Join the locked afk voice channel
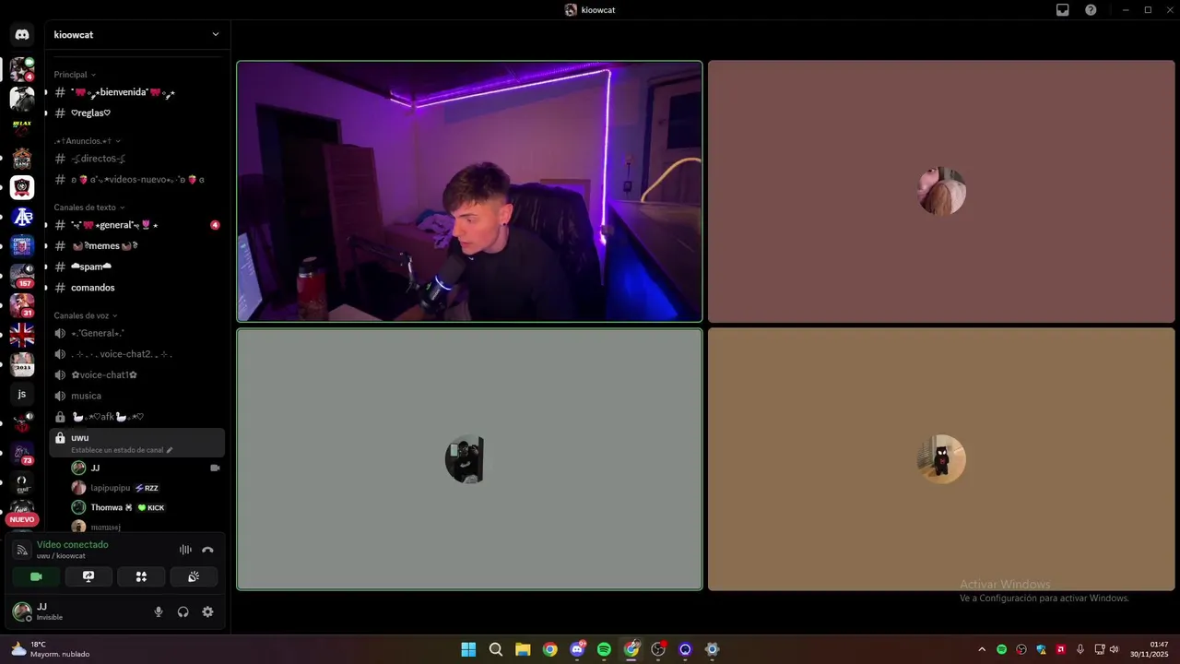 pyautogui.click(x=136, y=417)
